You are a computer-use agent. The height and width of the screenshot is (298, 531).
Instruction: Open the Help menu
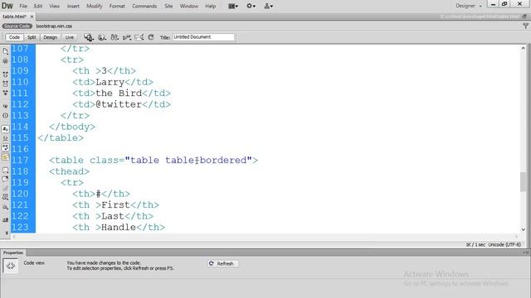210,6
